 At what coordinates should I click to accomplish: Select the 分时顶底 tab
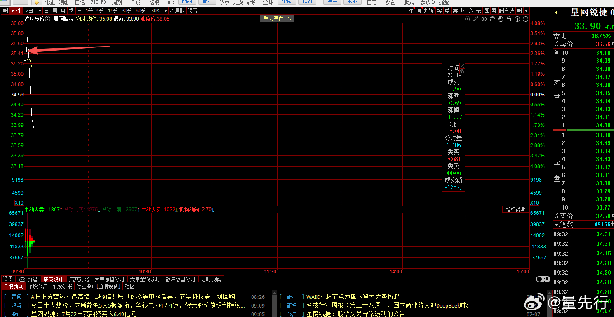click(211, 279)
